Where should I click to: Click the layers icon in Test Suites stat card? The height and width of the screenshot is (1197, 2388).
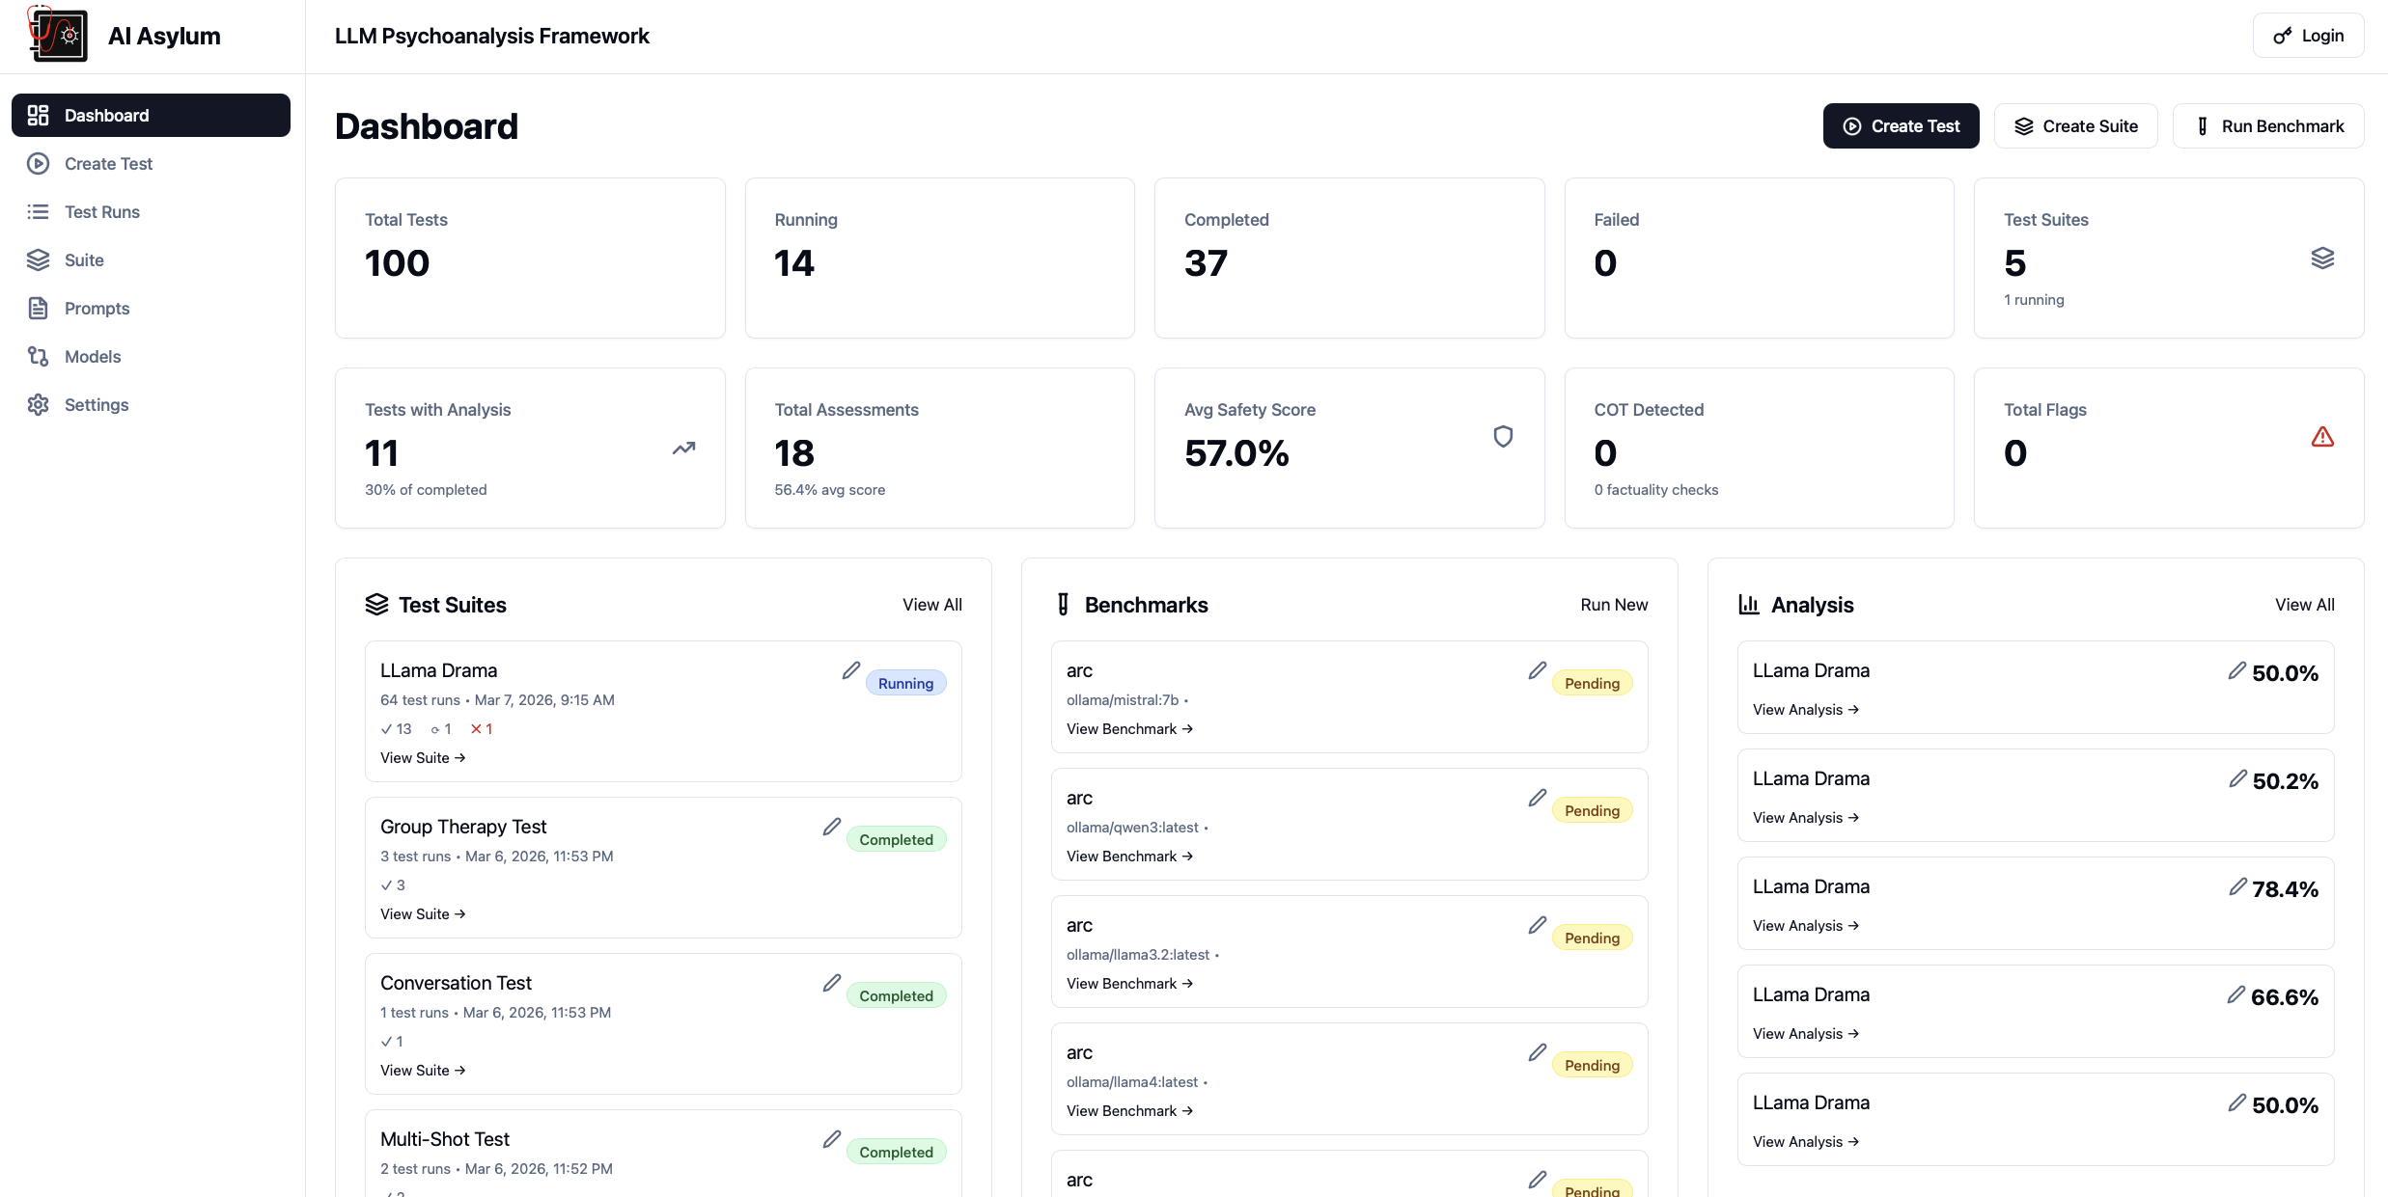click(x=2322, y=258)
